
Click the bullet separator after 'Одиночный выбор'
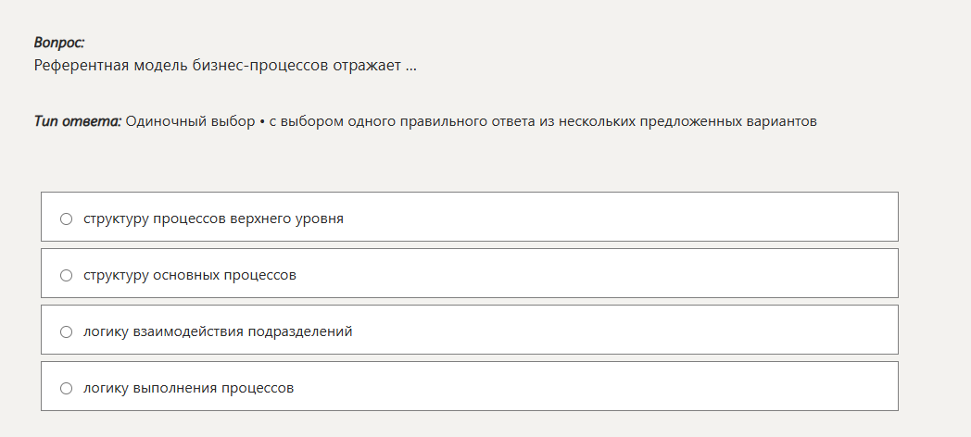[262, 121]
